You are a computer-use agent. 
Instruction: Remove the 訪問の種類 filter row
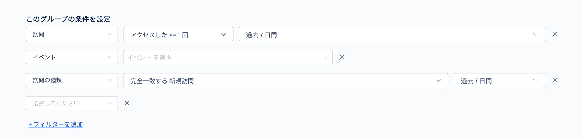(555, 80)
